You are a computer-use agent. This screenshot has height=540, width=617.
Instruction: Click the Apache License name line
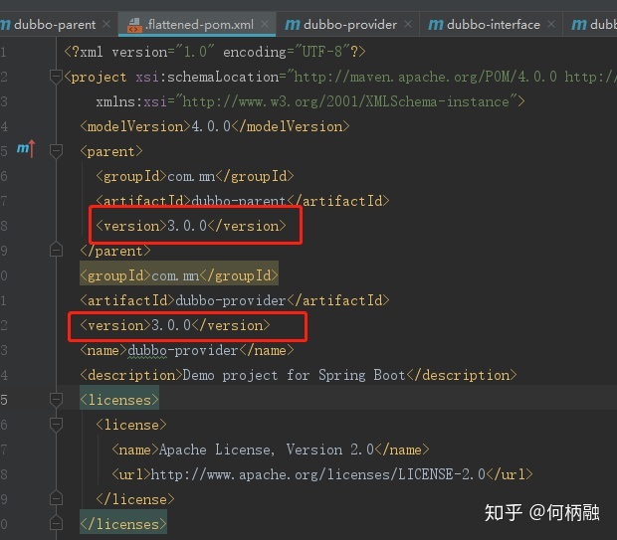click(271, 450)
